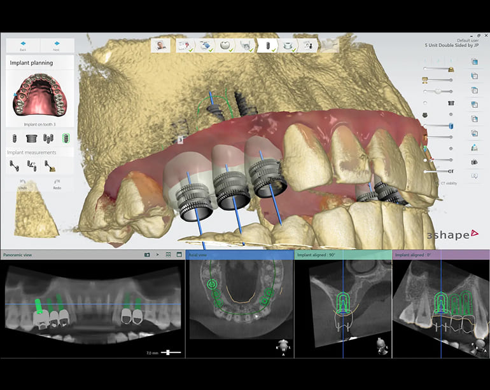Click the leftmost green implant in panoramic
Image resolution: width=490 pixels, height=390 pixels.
[38, 306]
